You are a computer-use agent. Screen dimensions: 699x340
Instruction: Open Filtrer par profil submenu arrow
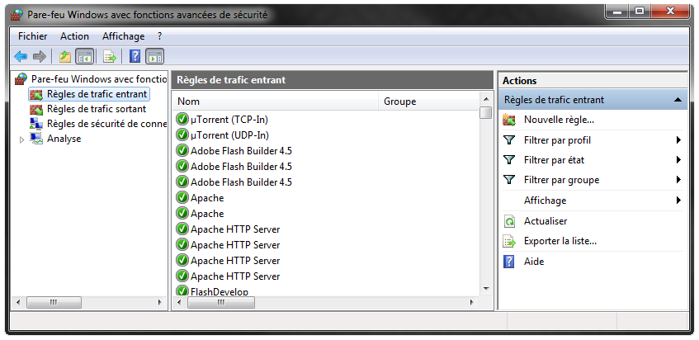678,140
